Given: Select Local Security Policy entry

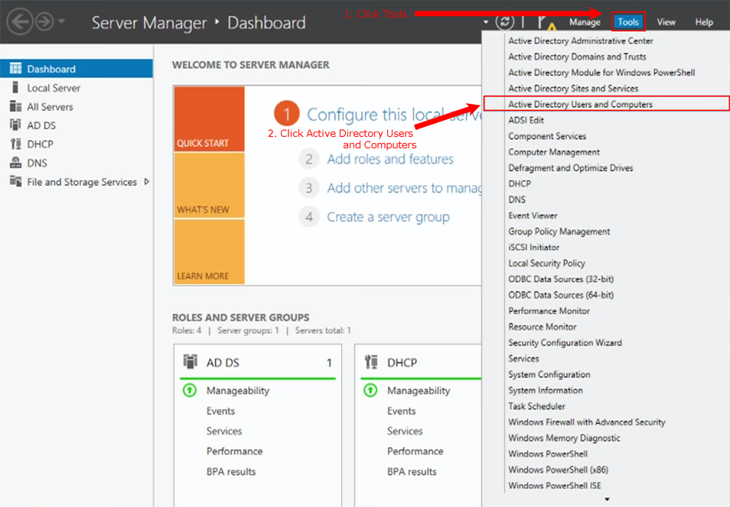Looking at the screenshot, I should tap(546, 263).
